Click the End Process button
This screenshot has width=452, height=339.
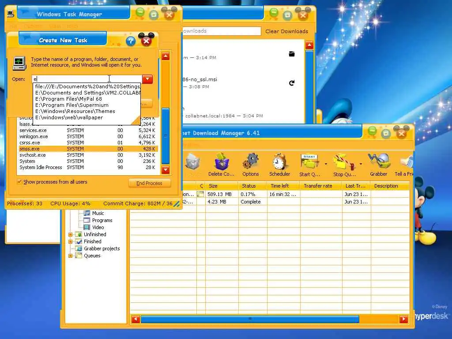pyautogui.click(x=149, y=183)
